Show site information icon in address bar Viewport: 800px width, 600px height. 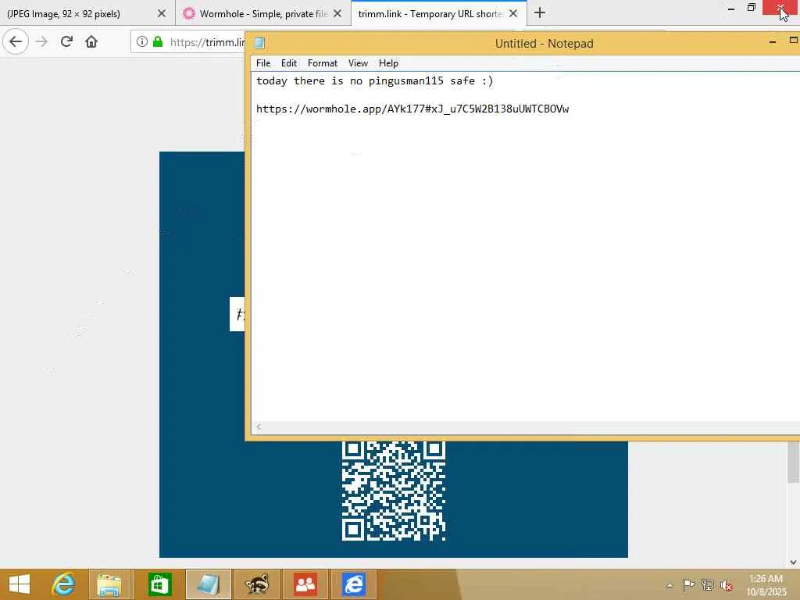[142, 41]
